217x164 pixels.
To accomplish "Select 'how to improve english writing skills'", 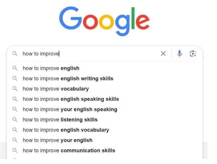I will coord(105,79).
